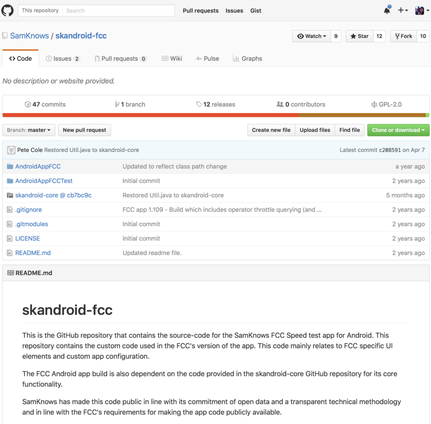The image size is (431, 424).
Task: Click Pete Cole's commit avatar
Action: [x=11, y=150]
